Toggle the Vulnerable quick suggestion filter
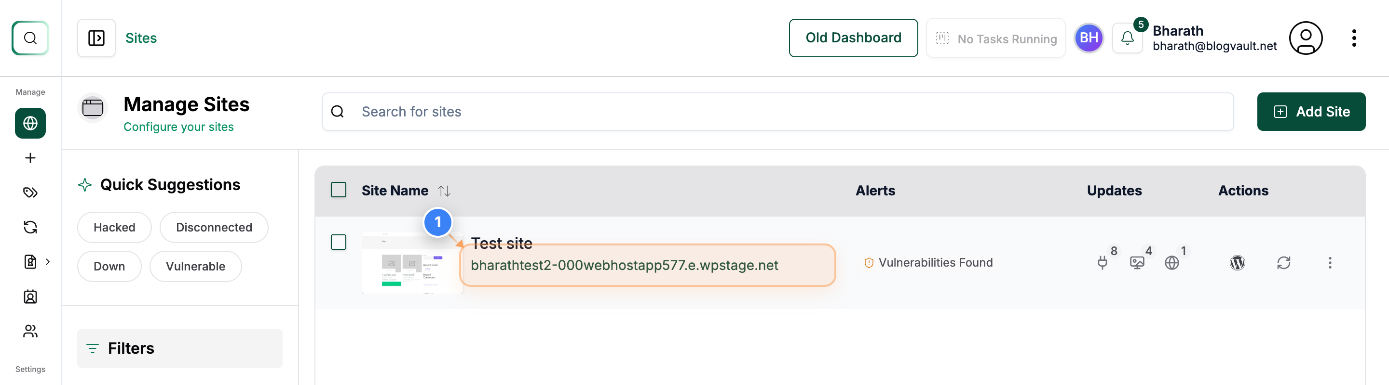The height and width of the screenshot is (385, 1389). [195, 266]
